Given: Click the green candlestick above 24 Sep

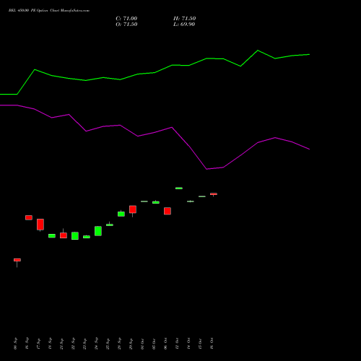Looking at the screenshot, I should (x=98, y=231).
